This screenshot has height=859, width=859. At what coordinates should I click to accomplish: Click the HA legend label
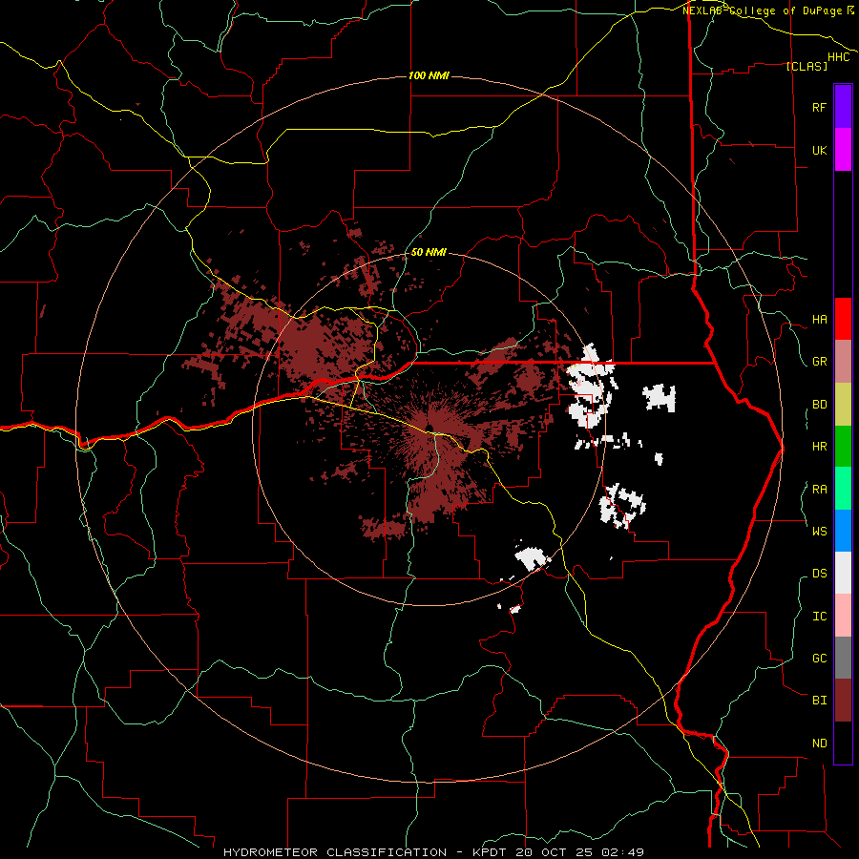[x=819, y=320]
